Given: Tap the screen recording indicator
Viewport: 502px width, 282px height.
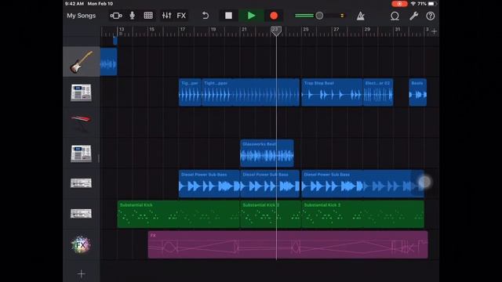Looking at the screenshot, I should coord(399,4).
